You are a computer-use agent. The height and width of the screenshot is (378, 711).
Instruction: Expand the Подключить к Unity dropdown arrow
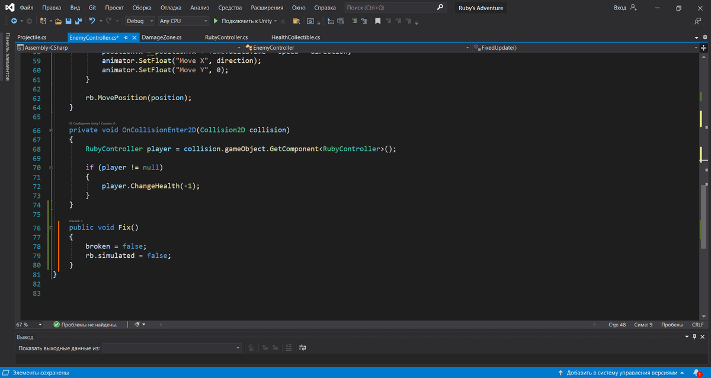[276, 21]
